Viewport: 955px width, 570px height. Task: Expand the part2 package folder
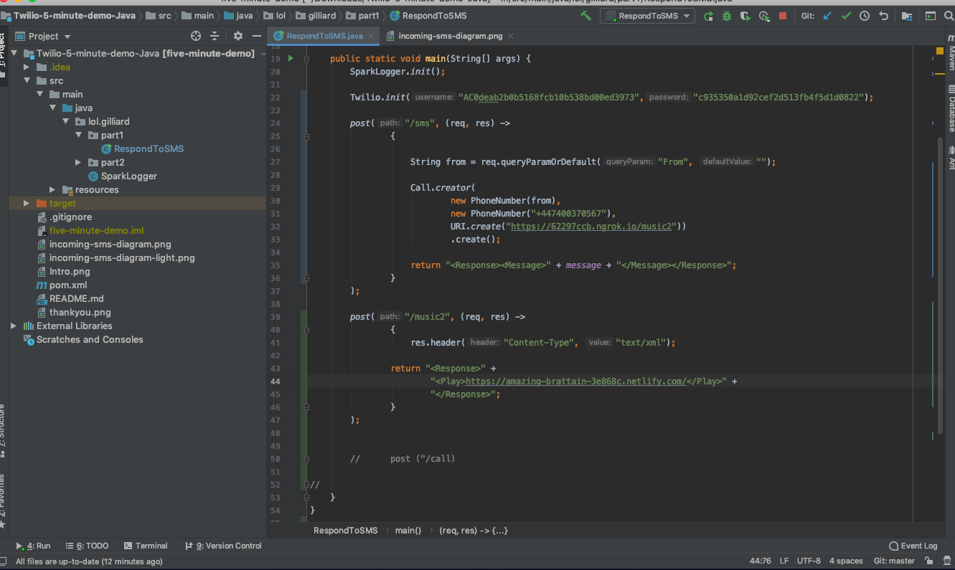point(79,163)
